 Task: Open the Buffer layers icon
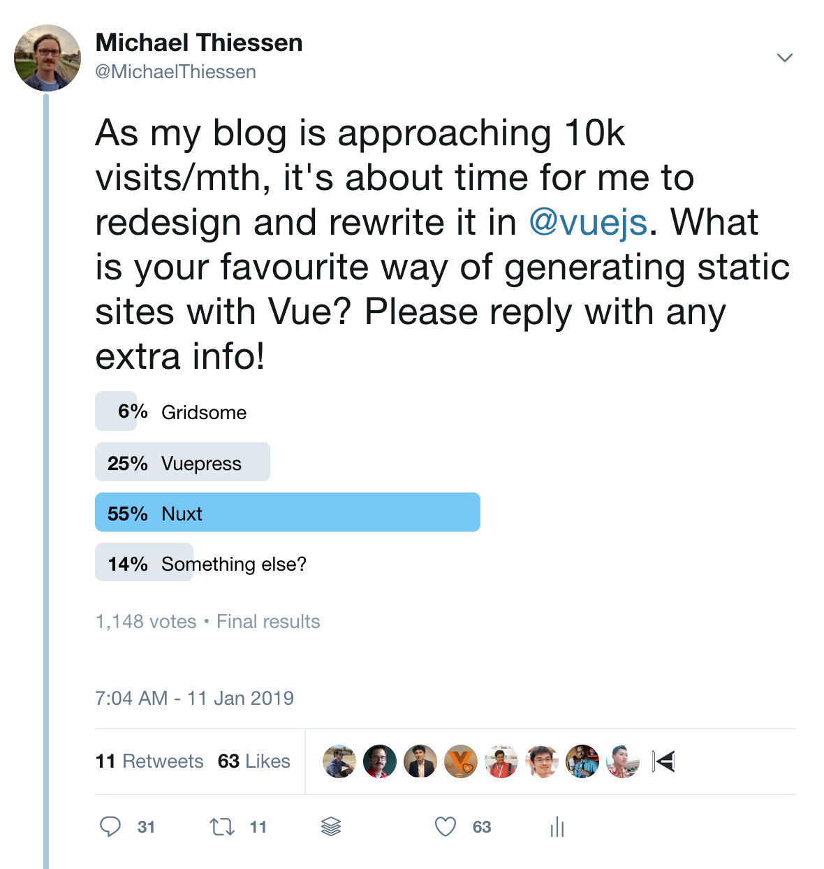pyautogui.click(x=331, y=827)
